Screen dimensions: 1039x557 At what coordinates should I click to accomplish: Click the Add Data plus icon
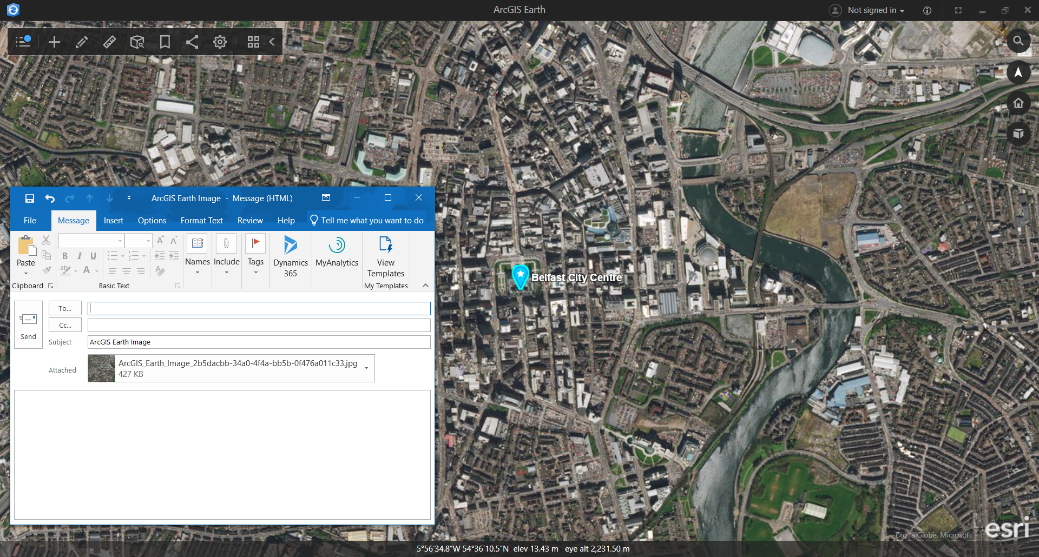point(54,42)
